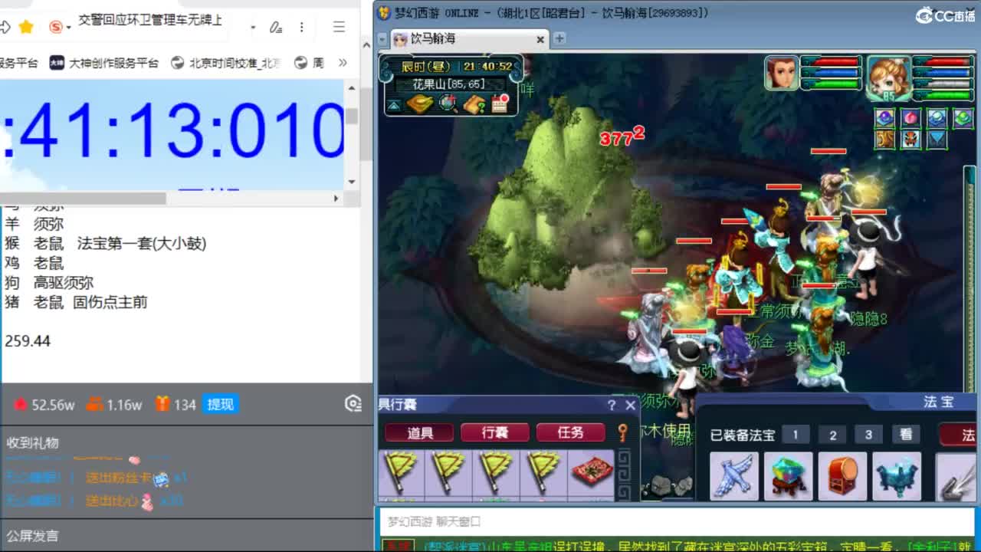This screenshot has width=981, height=552.
Task: Click the pink peach buff icon
Action: coord(910,117)
